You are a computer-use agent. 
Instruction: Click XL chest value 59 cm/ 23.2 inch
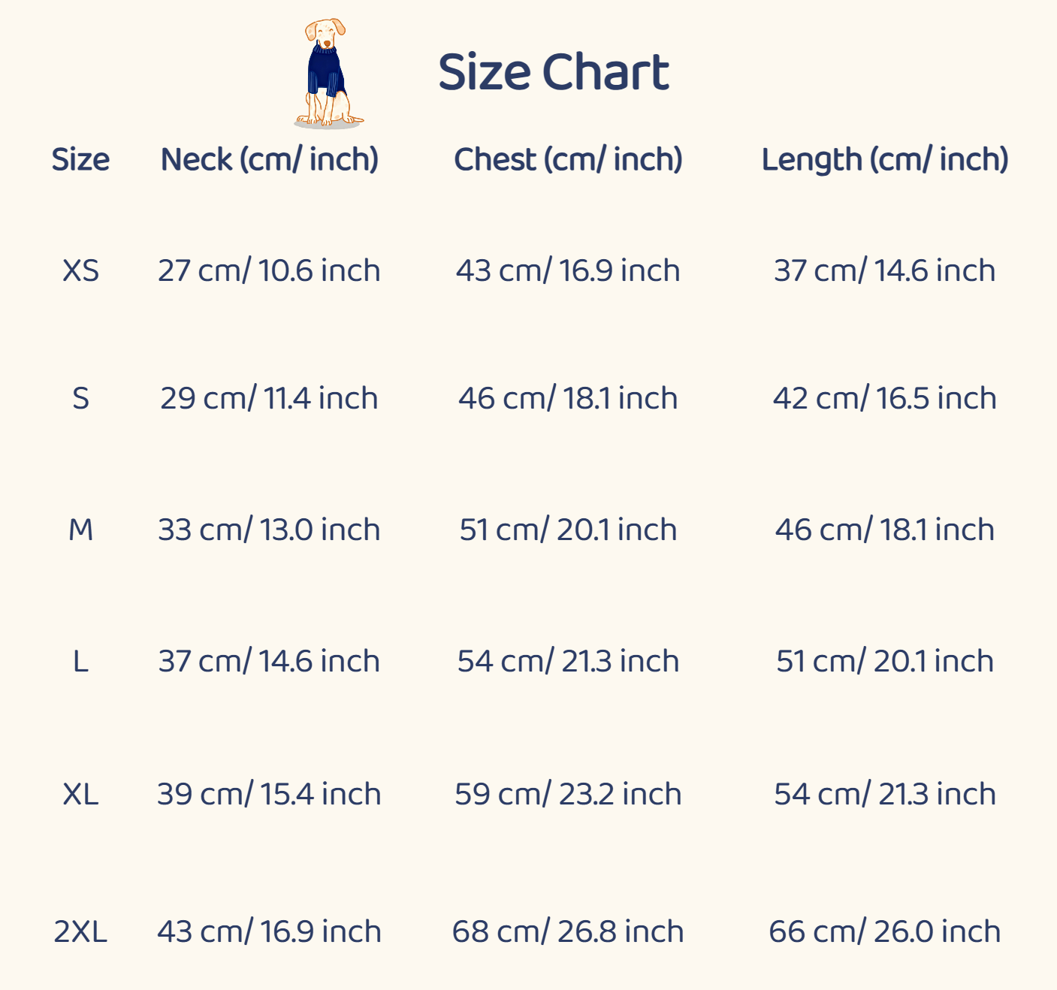coord(568,794)
